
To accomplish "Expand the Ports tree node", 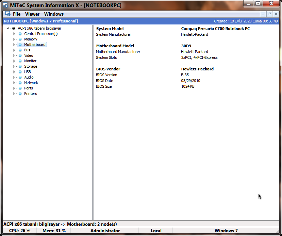I will pos(14,88).
